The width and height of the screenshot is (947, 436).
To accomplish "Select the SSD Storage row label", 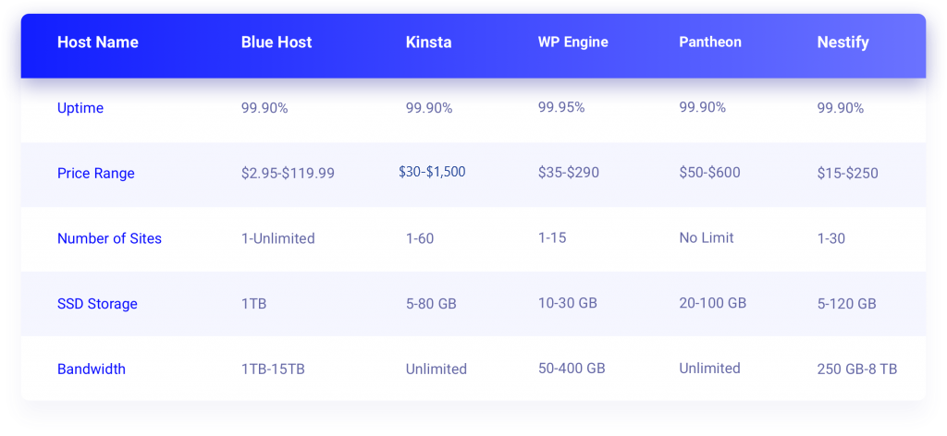I will click(x=95, y=304).
